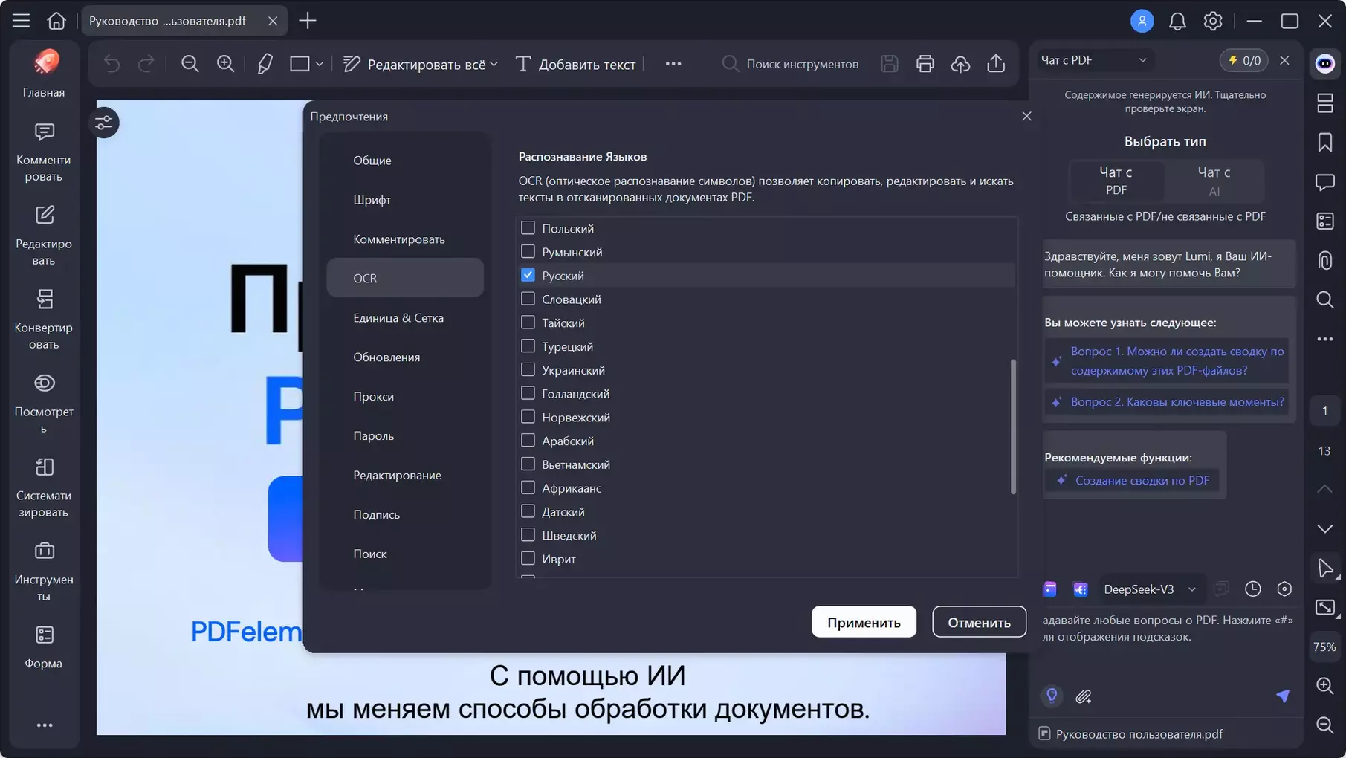Open the Lumi AI assistant icon
This screenshot has width=1346, height=758.
pyautogui.click(x=1325, y=64)
